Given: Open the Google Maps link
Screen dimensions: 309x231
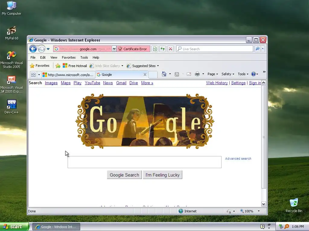Looking at the screenshot, I should (65, 83).
